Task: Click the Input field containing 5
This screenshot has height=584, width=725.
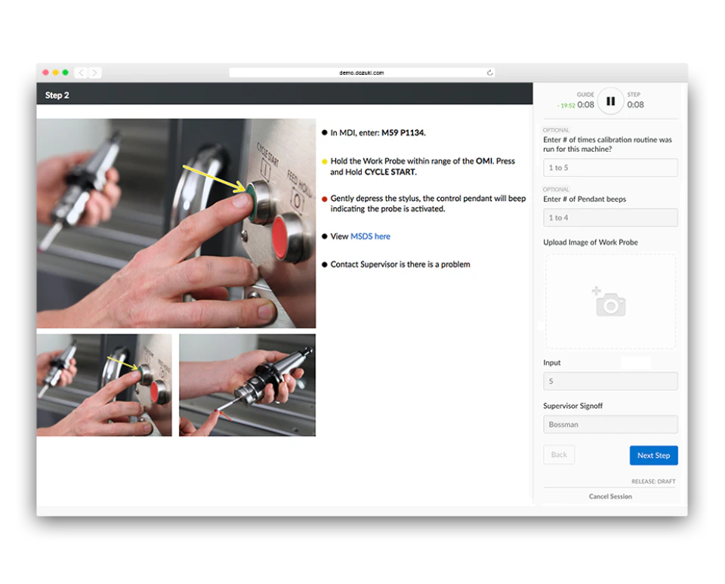Action: (x=610, y=381)
